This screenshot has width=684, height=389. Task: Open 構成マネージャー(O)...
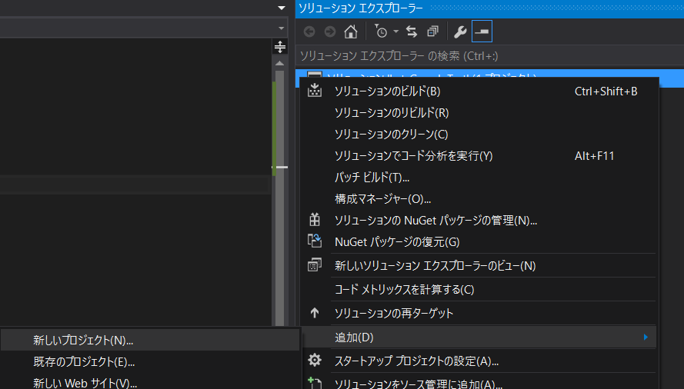[479, 199]
